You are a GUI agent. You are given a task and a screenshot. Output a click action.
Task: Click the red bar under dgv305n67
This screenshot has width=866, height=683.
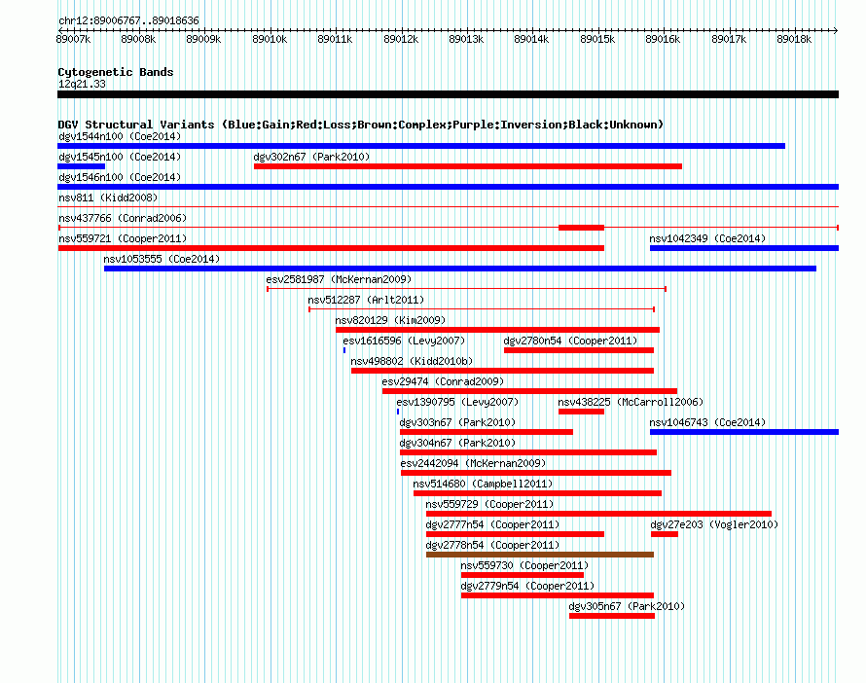pyautogui.click(x=612, y=616)
